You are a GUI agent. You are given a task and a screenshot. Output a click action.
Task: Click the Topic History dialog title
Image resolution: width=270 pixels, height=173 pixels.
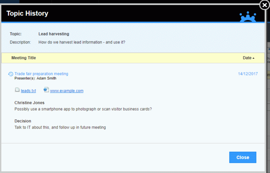[x=27, y=13]
